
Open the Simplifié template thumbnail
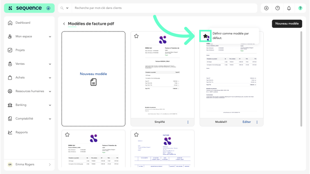pos(163,75)
